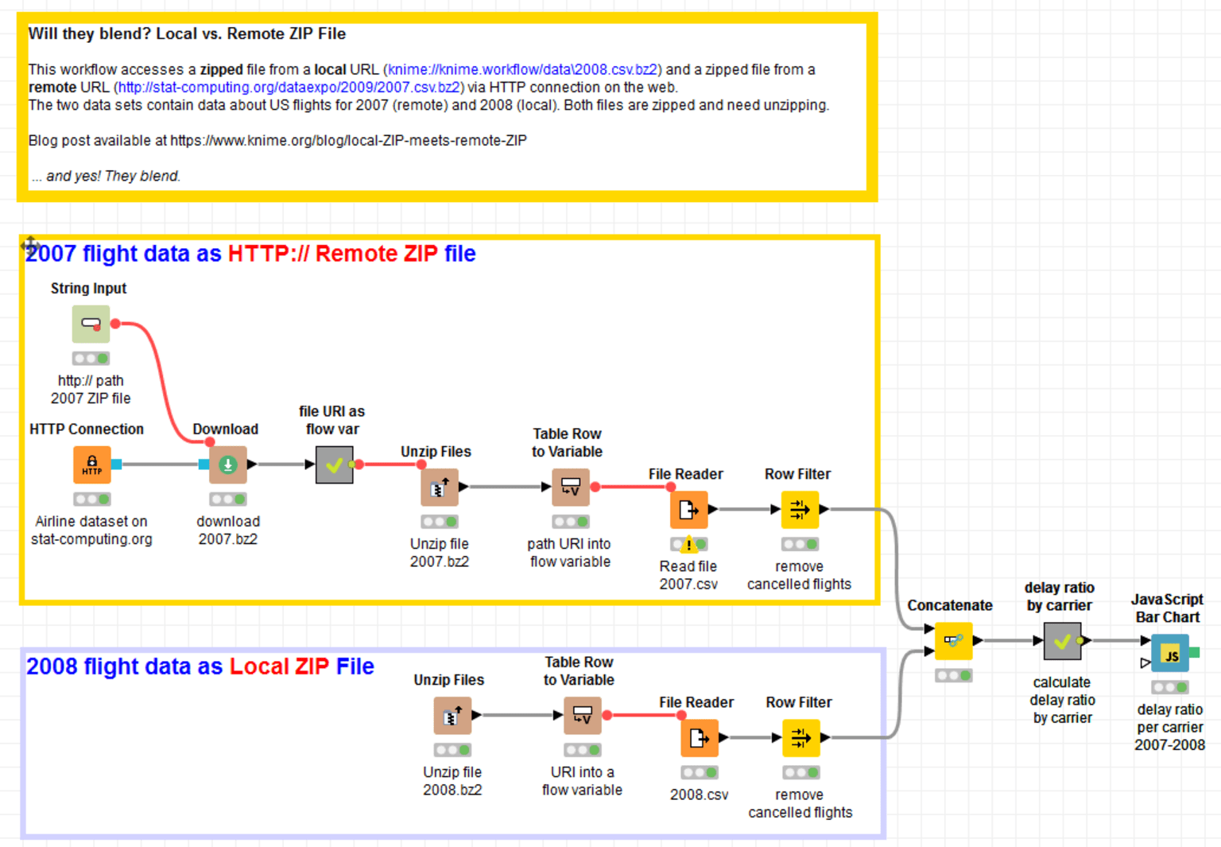Select the 'delay ratio by carrier' metanode
The image size is (1221, 847).
click(x=1062, y=640)
